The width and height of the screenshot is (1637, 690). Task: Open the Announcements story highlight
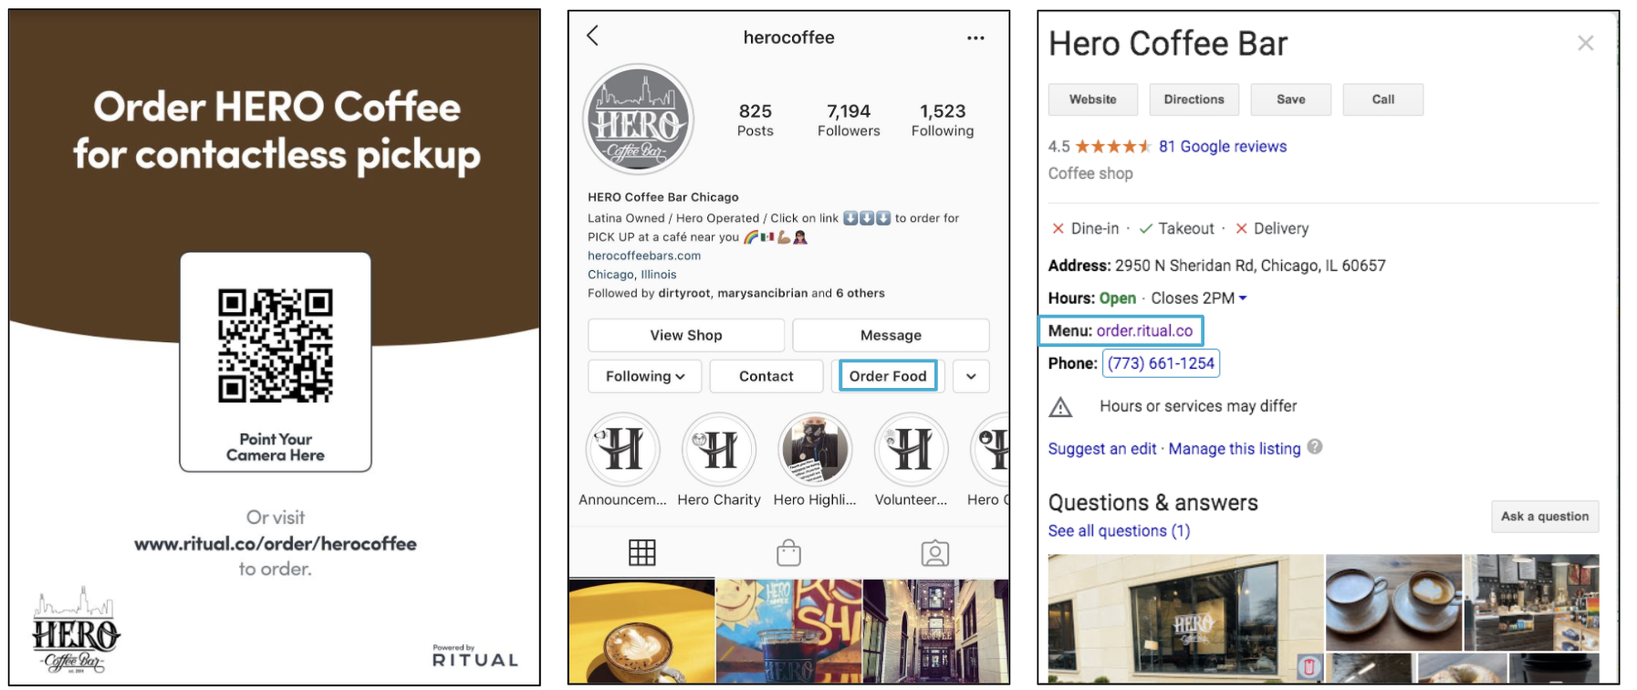tap(623, 450)
